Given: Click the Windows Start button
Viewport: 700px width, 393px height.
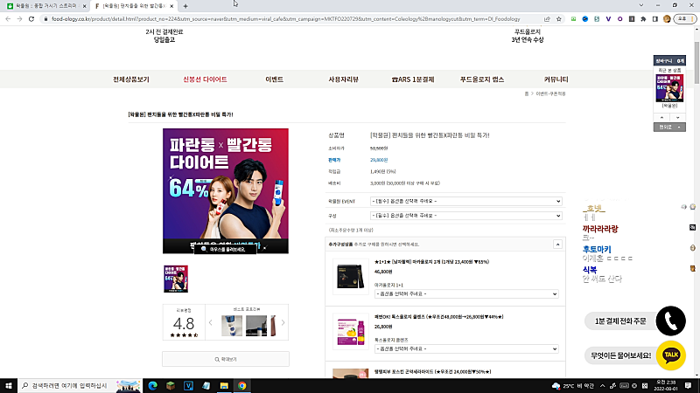Looking at the screenshot, I should (9, 385).
